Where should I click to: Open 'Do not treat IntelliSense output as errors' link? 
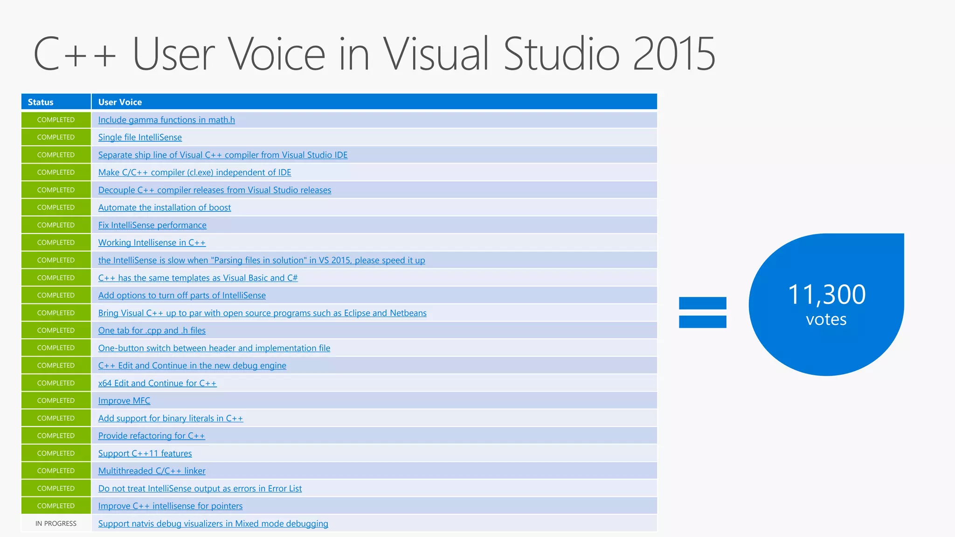pos(200,489)
